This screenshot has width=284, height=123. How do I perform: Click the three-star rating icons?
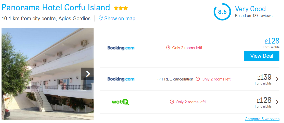(x=121, y=8)
